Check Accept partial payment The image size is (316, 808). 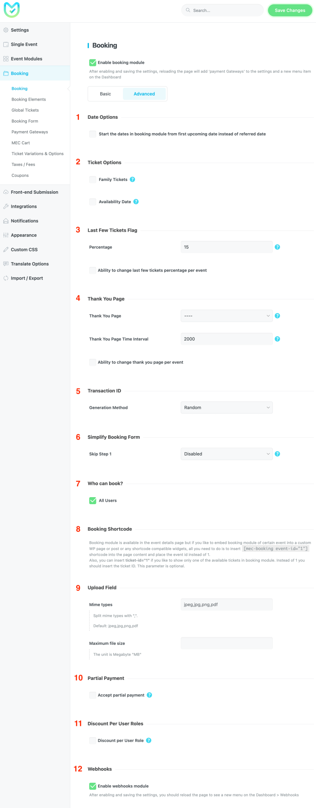(x=93, y=695)
